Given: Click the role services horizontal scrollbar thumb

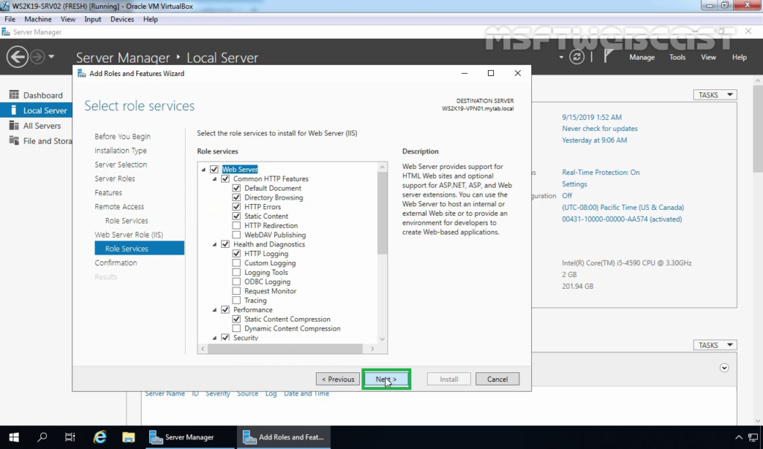Looking at the screenshot, I should tap(285, 348).
